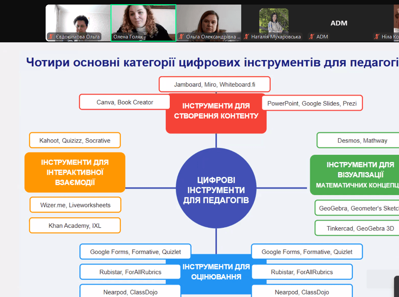The height and width of the screenshot is (297, 399).
Task: Click green block 'Інструменти для візуалізації'
Action: [355, 175]
